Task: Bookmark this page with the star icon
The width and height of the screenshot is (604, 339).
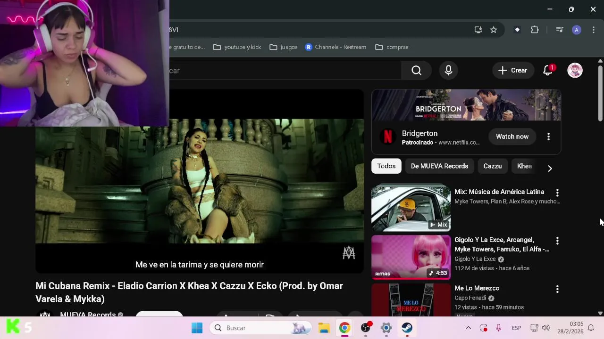Action: tap(494, 30)
